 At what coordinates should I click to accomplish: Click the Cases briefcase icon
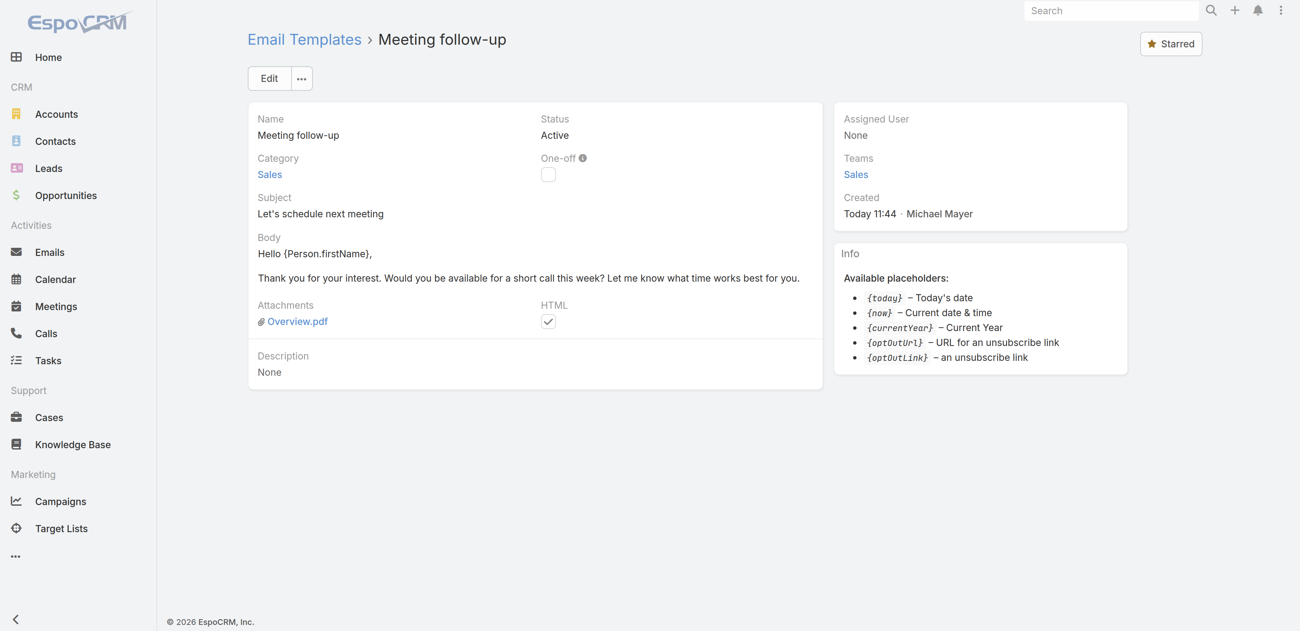pyautogui.click(x=16, y=417)
